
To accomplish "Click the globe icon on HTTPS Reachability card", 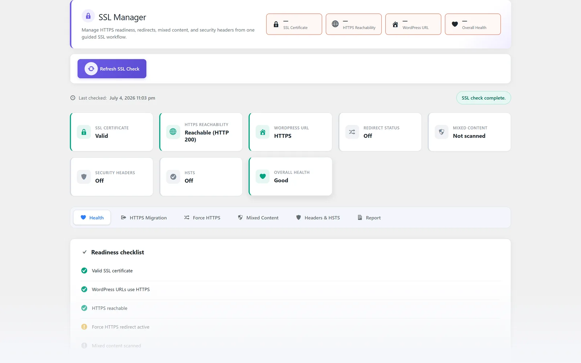I will [173, 132].
